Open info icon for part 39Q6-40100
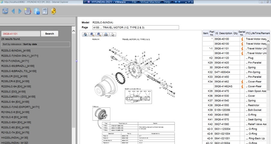This screenshot has width=271, height=144. (242, 39)
